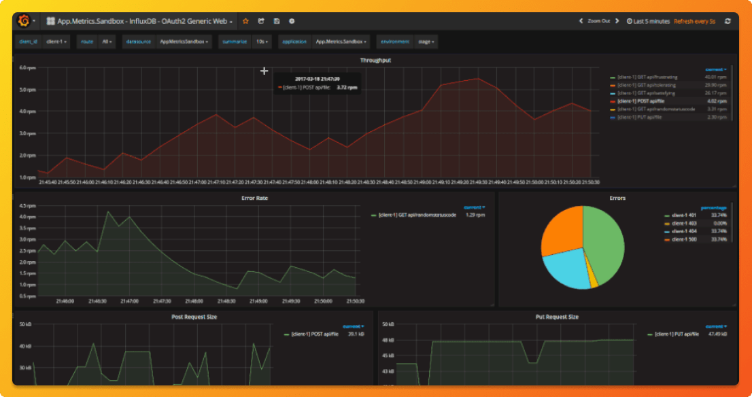
Task: Open the Errors pie panel title menu
Action: [x=617, y=198]
